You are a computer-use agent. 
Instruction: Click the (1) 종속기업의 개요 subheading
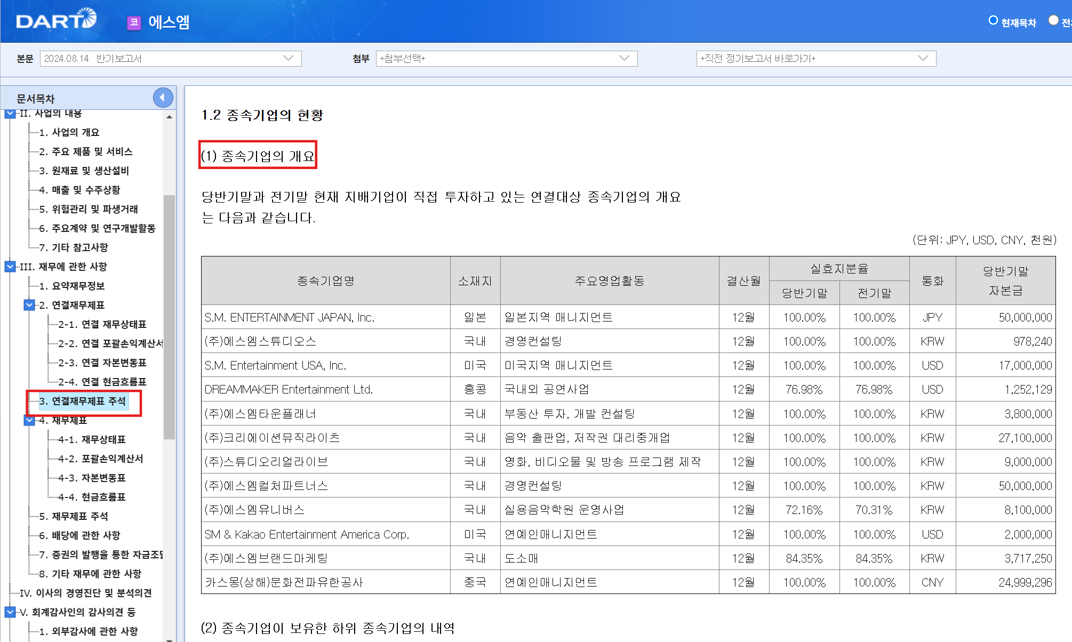(258, 156)
